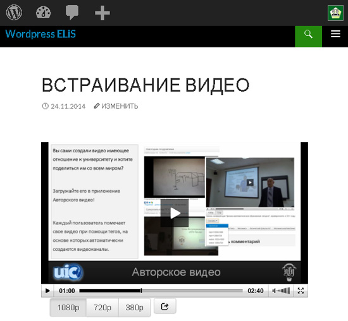Go to Wordpress ELiS site title
Screen dimensions: 348x321
coord(40,34)
